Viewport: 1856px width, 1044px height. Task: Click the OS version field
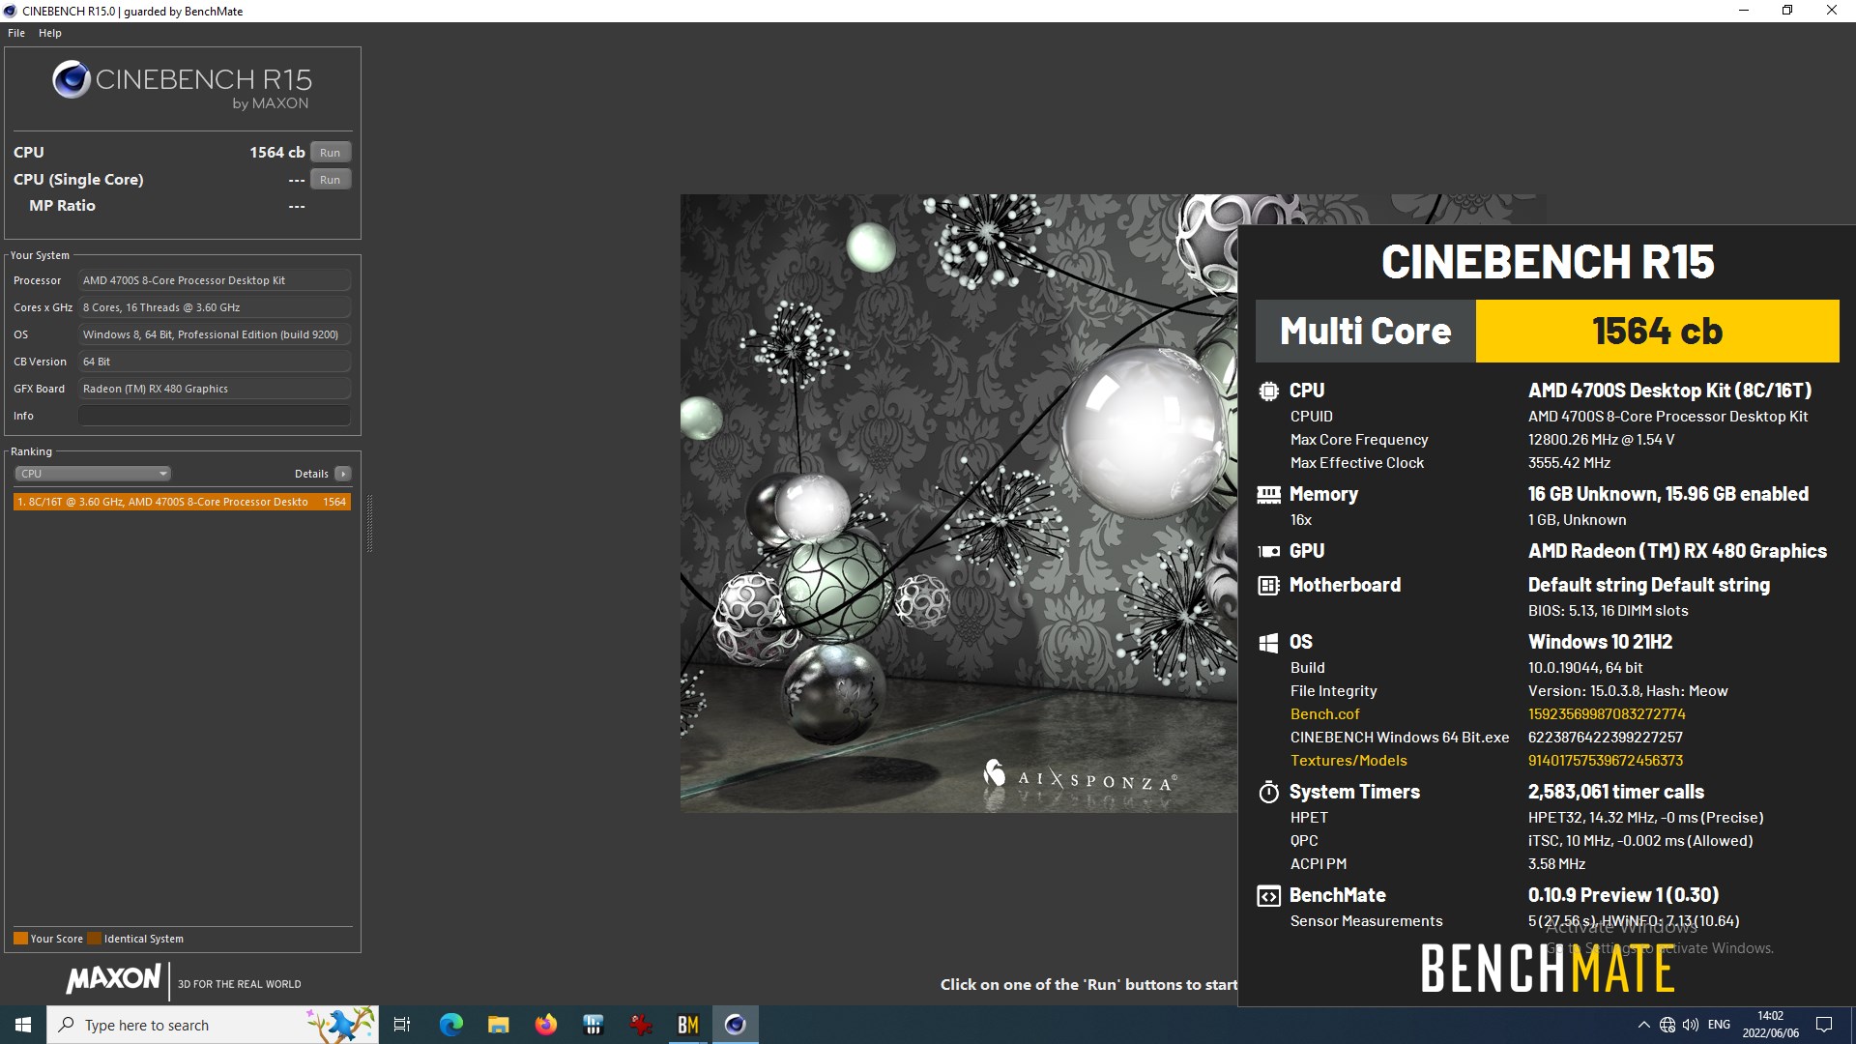click(215, 334)
